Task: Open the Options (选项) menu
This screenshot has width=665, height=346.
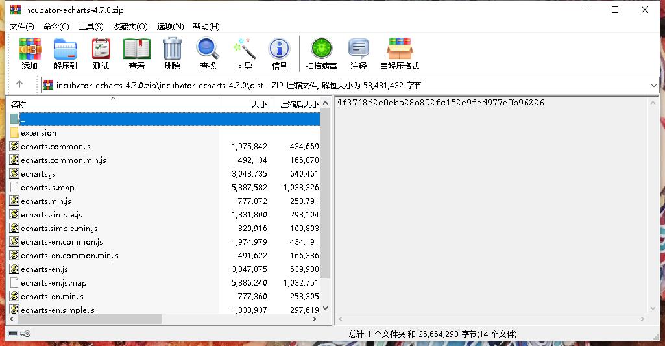Action: [170, 27]
